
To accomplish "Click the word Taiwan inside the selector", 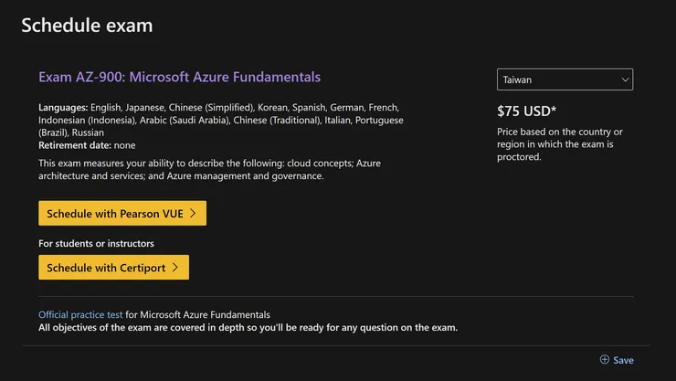I will point(517,80).
